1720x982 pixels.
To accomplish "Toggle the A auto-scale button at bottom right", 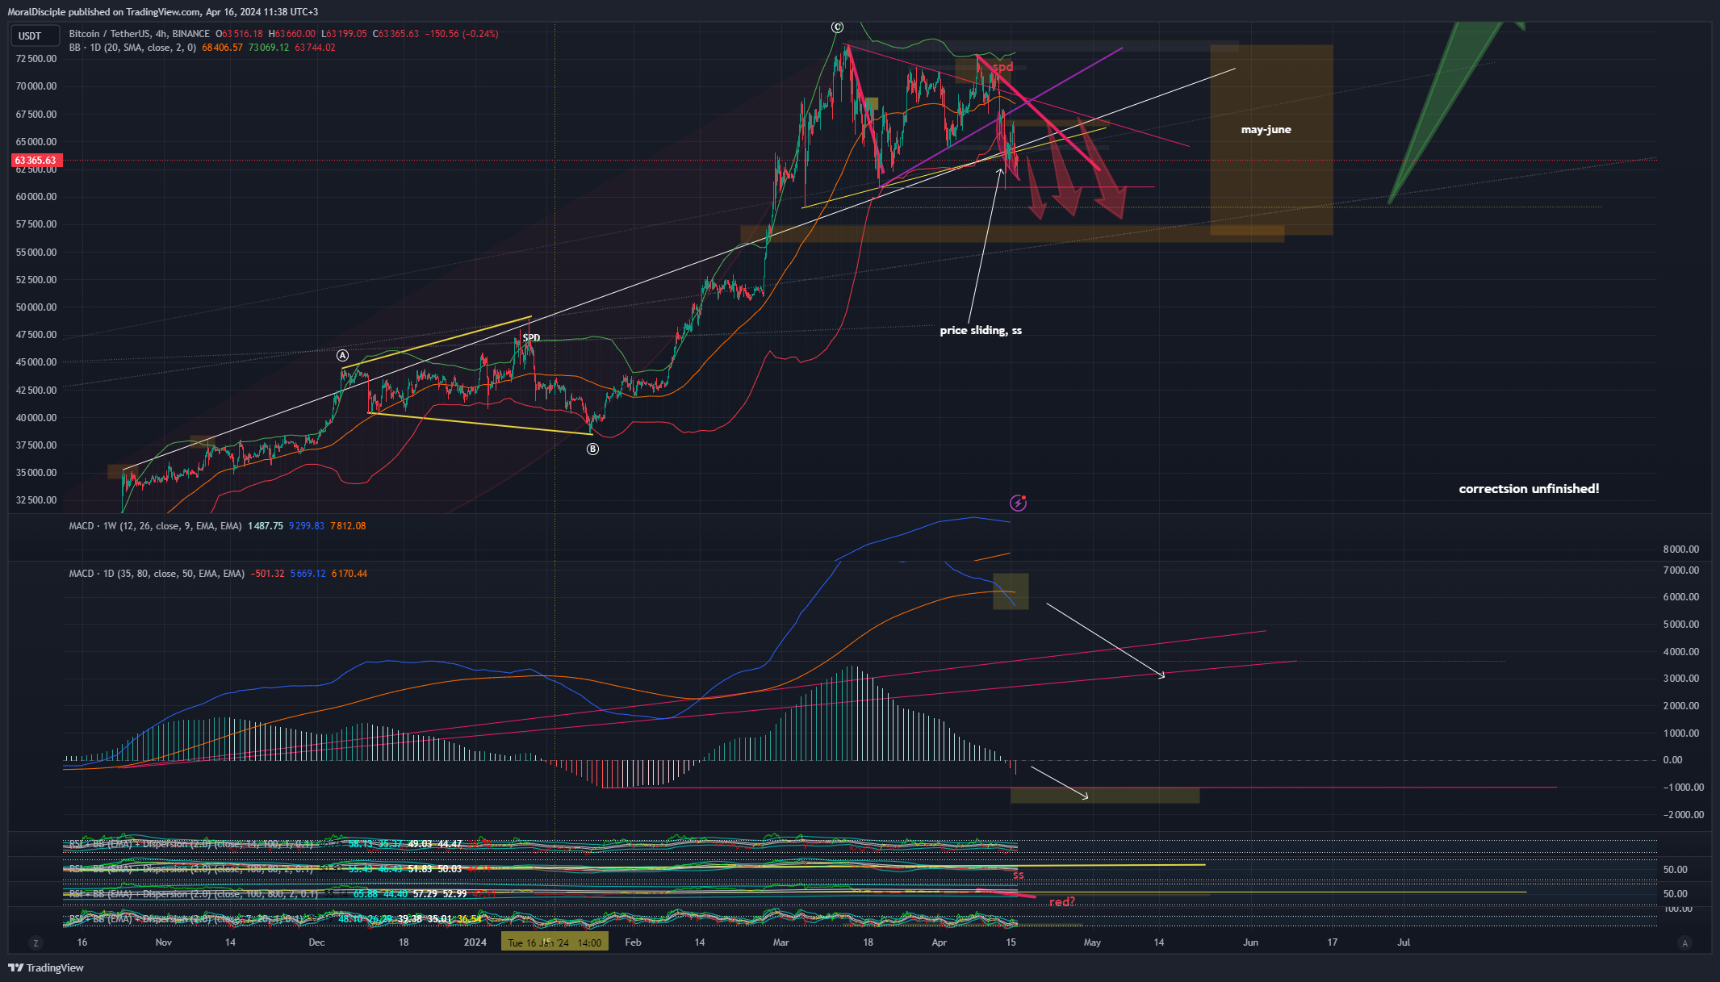I will [x=1684, y=942].
